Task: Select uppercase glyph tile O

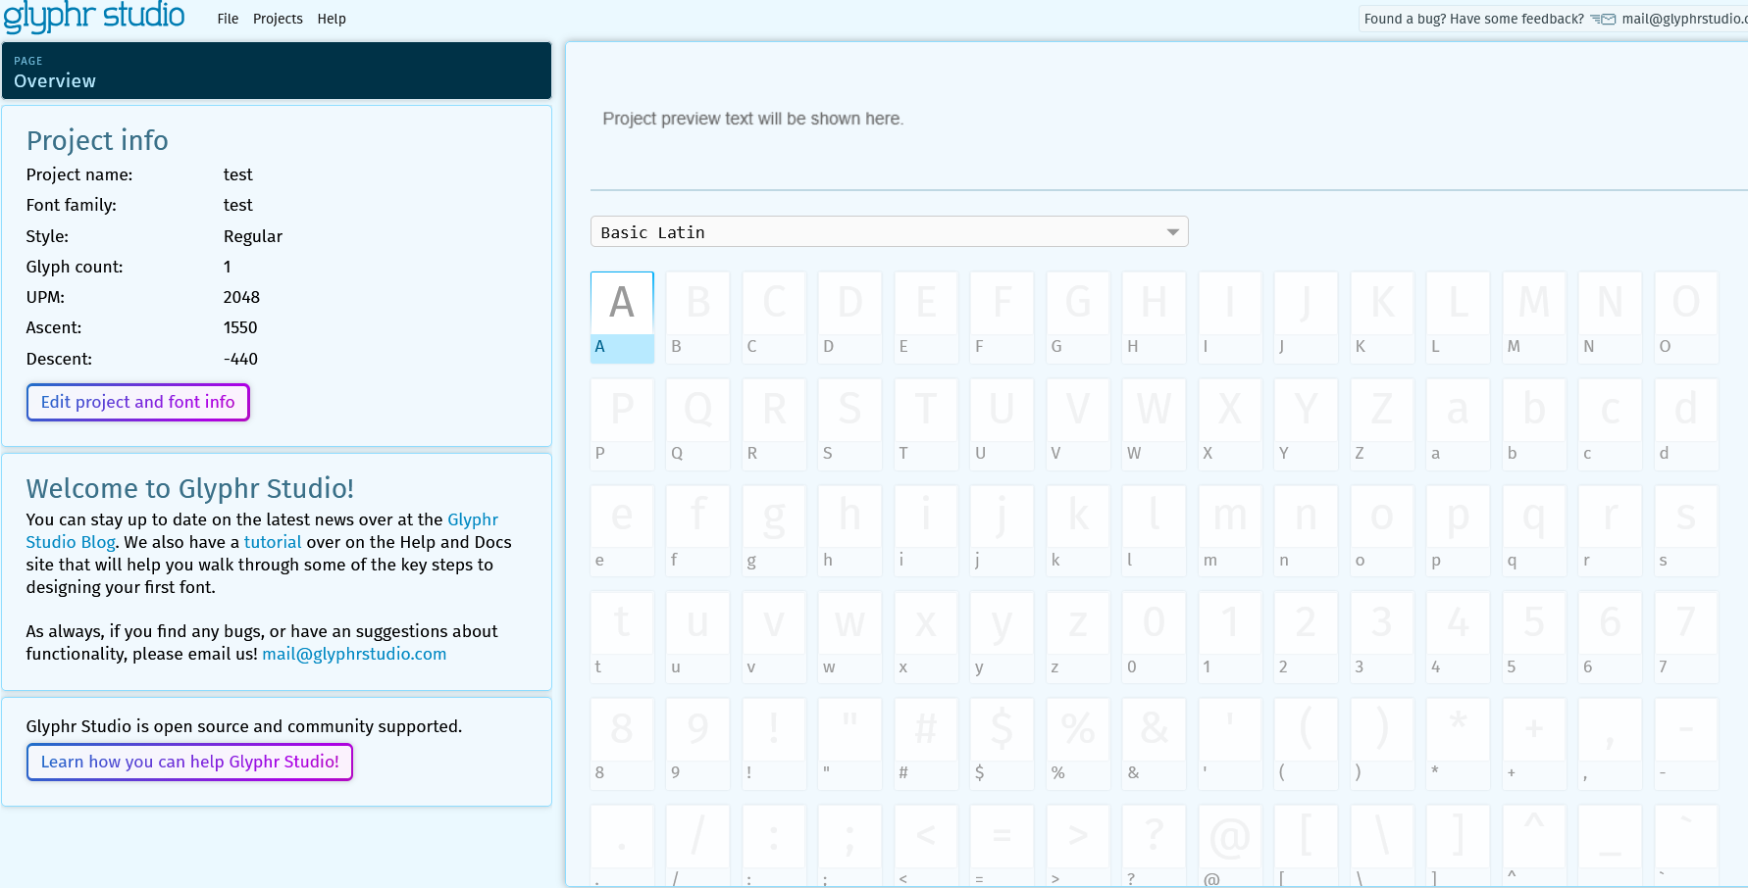Action: click(1686, 318)
